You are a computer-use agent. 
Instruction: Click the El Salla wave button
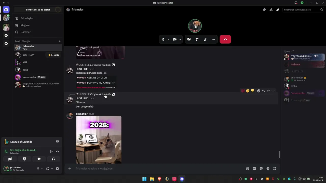pos(53,55)
